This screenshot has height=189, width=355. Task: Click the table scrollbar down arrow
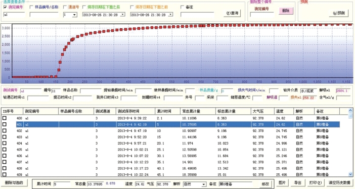[350, 174]
